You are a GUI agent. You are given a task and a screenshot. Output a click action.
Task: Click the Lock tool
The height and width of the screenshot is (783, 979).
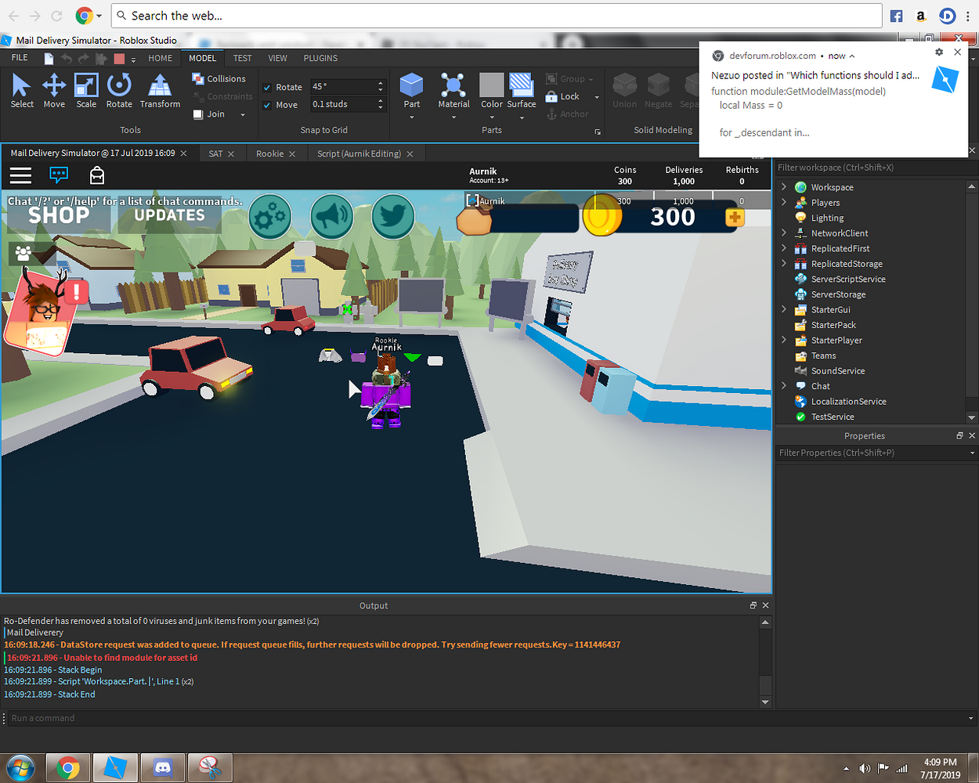tap(563, 96)
